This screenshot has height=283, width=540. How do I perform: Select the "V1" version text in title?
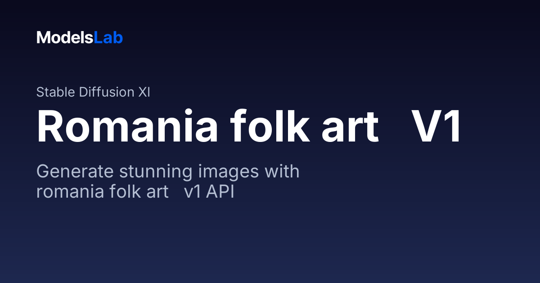[x=437, y=128]
